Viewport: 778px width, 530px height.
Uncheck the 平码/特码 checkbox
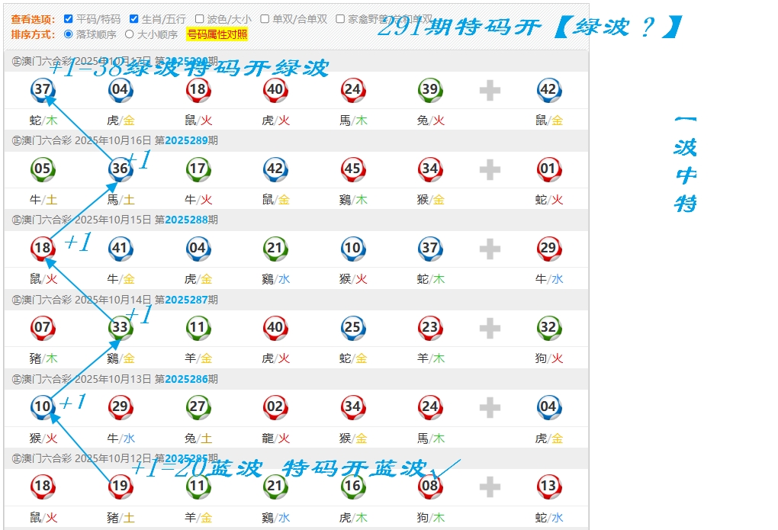[x=69, y=19]
